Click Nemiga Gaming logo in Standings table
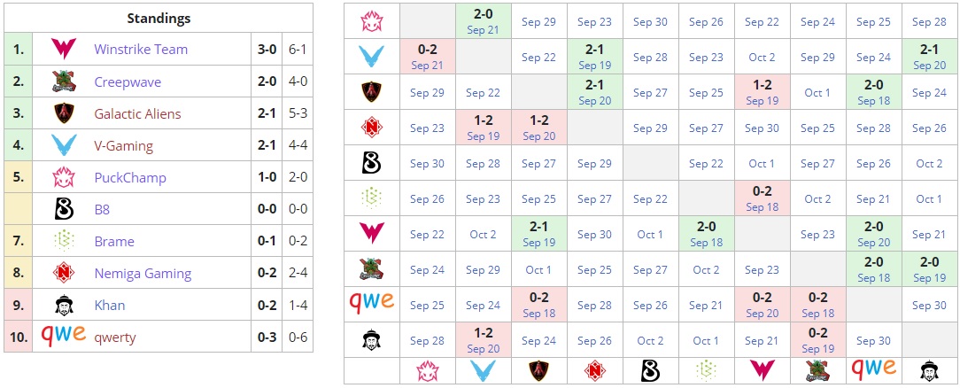960x388 pixels. click(63, 274)
